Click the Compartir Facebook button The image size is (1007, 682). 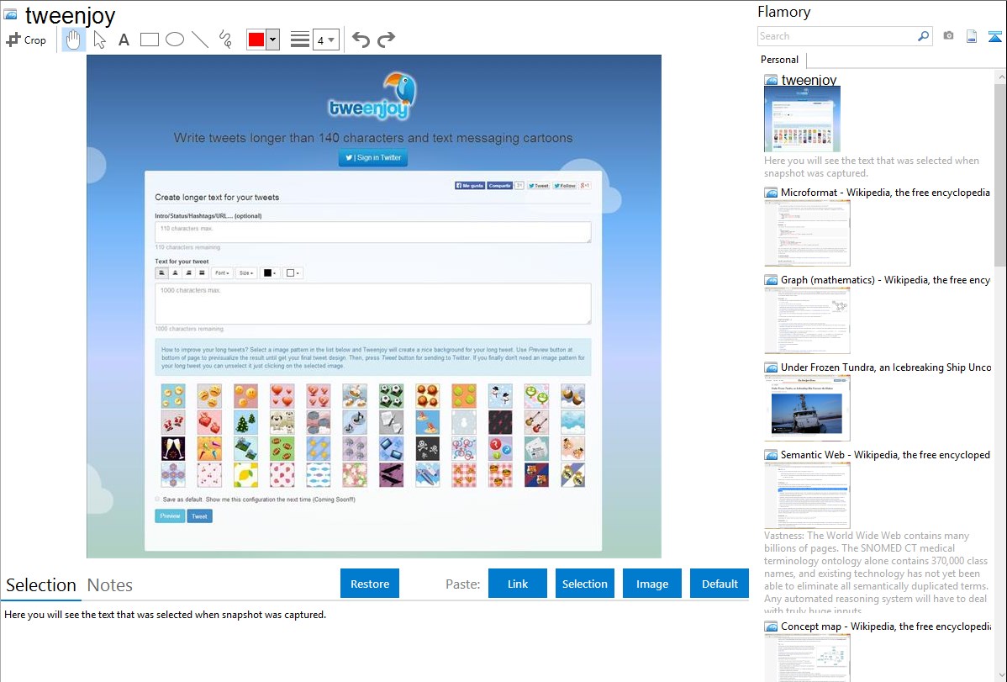click(499, 186)
